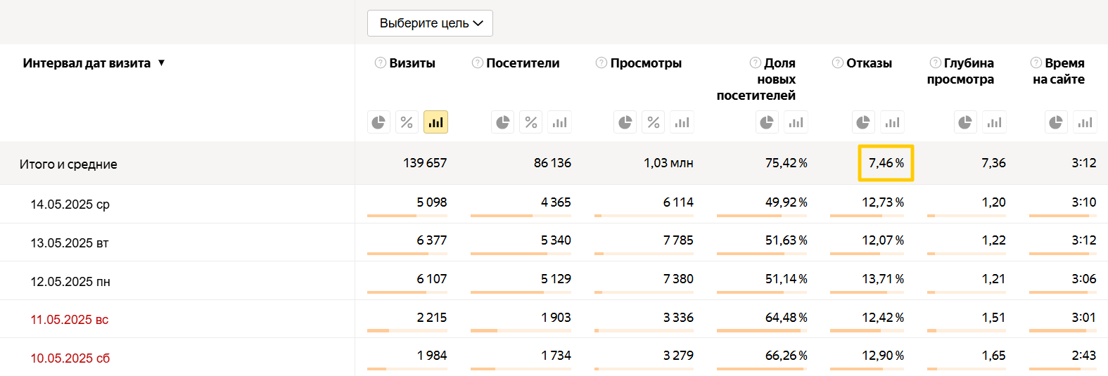Toggle the active bar chart icon under Визиты
The width and height of the screenshot is (1108, 376).
coord(435,122)
